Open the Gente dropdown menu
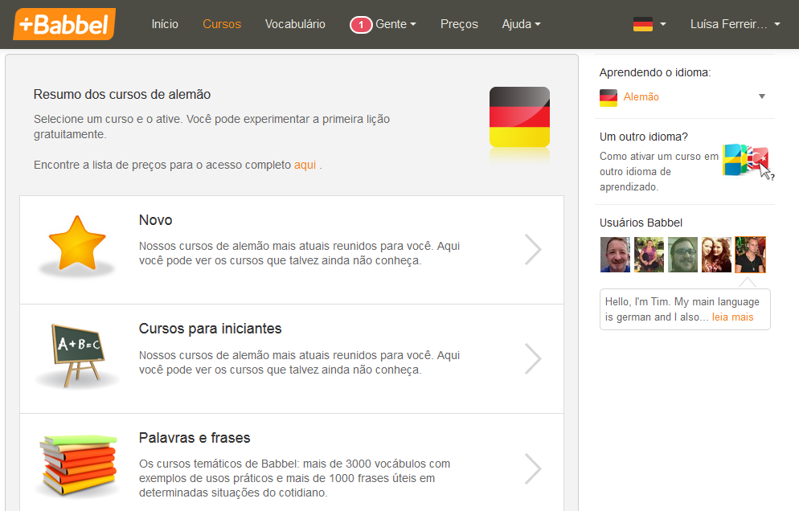 pos(396,24)
